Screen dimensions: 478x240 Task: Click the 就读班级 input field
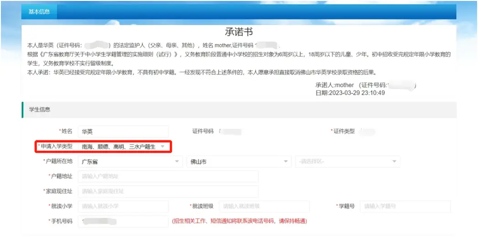tap(264, 207)
